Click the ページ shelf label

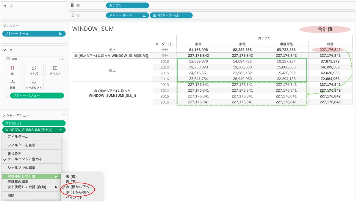coord(7,6)
